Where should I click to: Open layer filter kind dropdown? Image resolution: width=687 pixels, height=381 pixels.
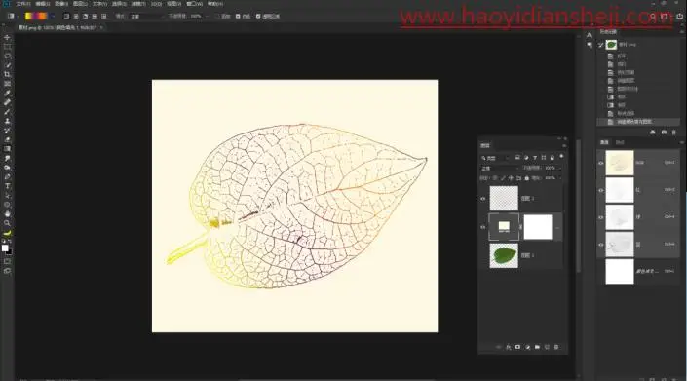click(496, 158)
